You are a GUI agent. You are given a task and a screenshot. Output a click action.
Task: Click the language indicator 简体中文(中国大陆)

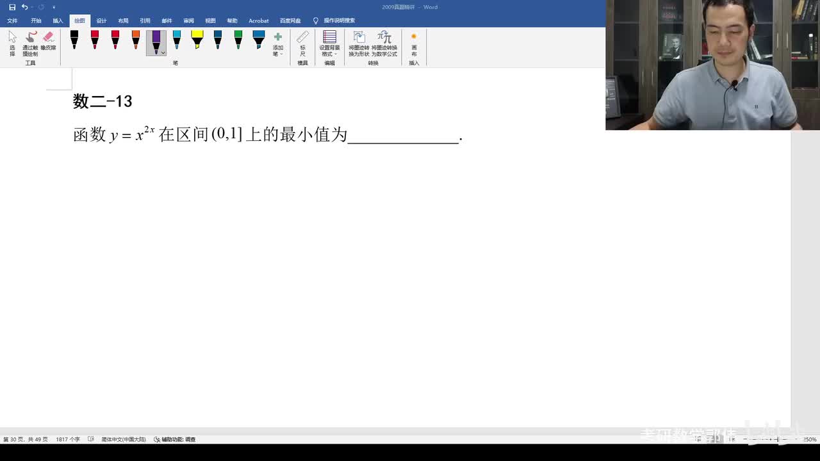click(124, 439)
